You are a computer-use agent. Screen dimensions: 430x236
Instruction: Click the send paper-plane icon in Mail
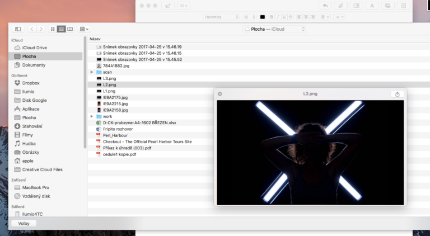[x=167, y=6]
